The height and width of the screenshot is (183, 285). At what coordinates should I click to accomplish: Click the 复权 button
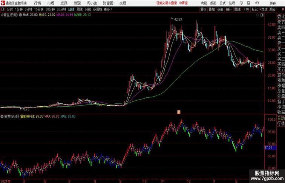click(203, 9)
